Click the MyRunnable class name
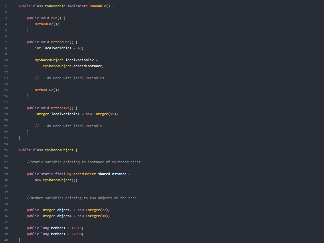 point(55,6)
